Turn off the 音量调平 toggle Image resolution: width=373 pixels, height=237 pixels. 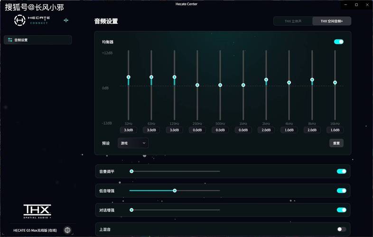point(341,171)
